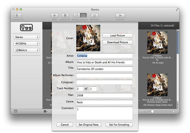190x133 pixels.
Task: Open the Stereo channels dropdown
Action: 26,37
